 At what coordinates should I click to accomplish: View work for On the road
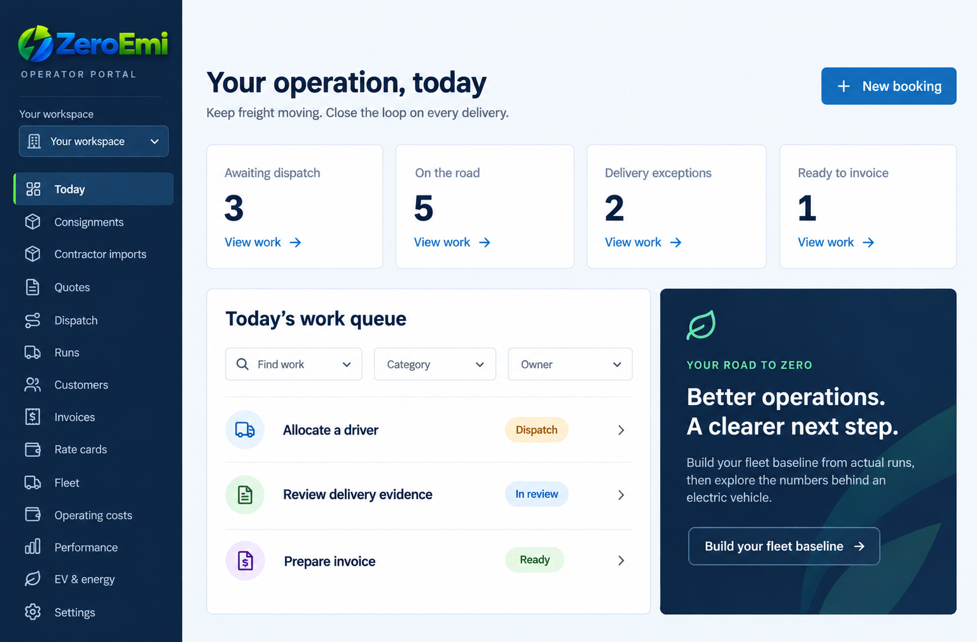coord(452,243)
